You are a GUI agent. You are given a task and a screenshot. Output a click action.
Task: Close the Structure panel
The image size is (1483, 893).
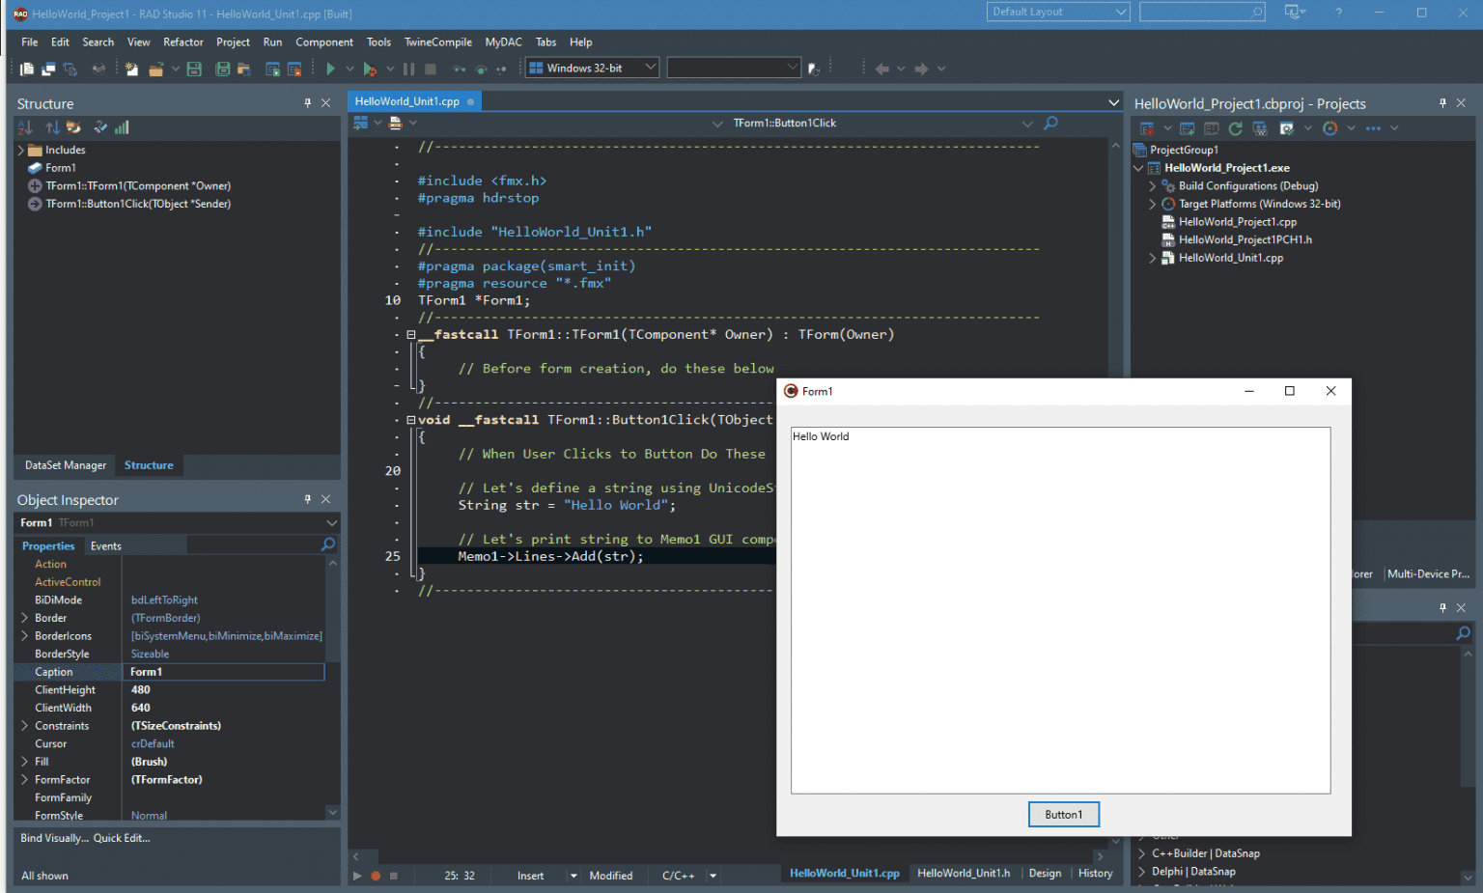tap(326, 103)
